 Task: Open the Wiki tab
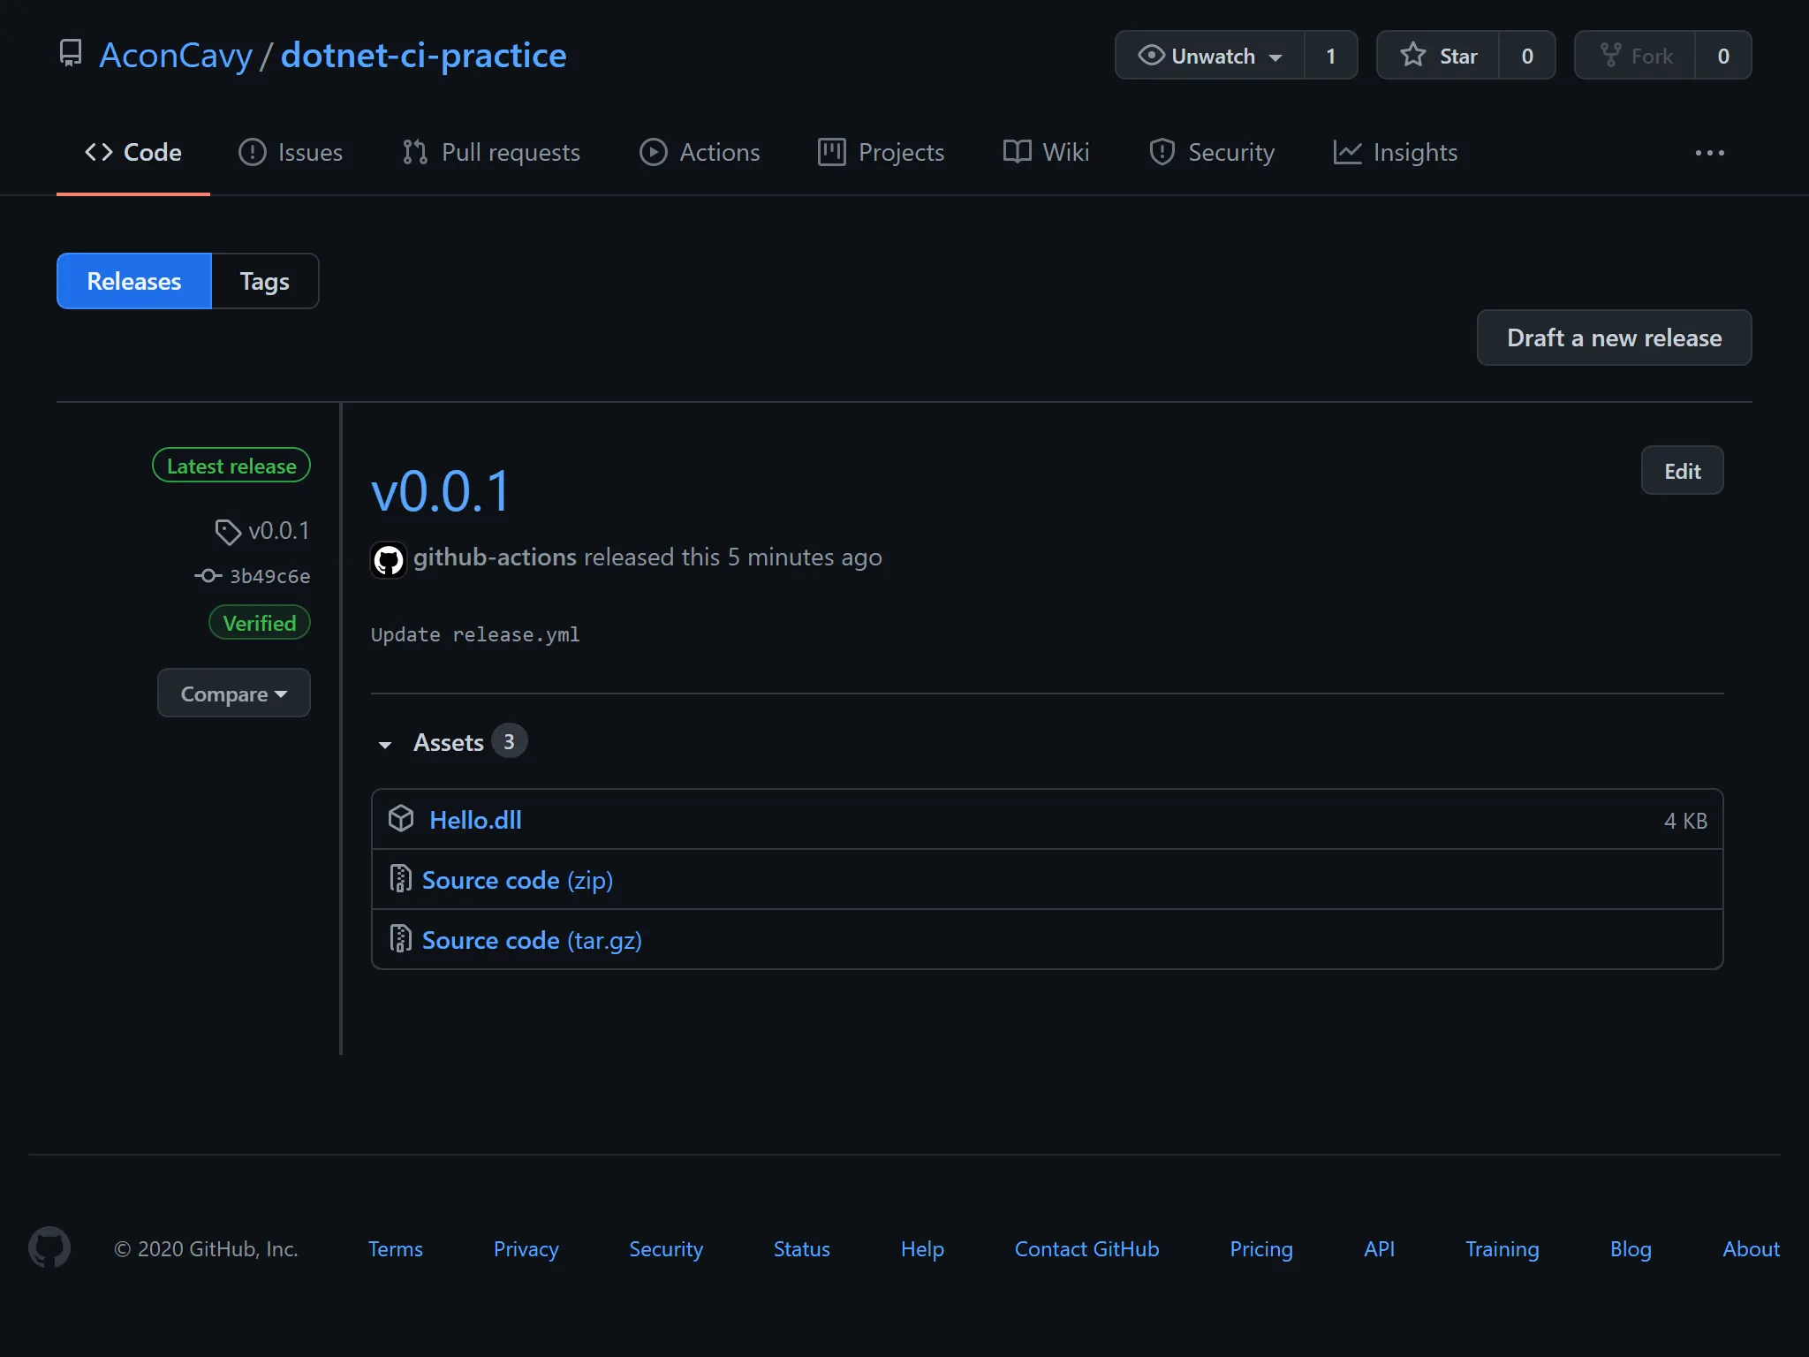click(1046, 152)
